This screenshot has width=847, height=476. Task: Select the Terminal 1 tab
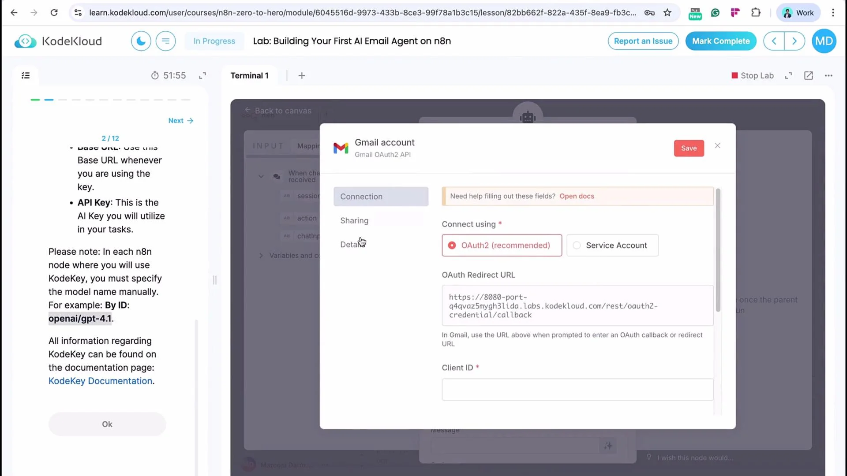249,75
